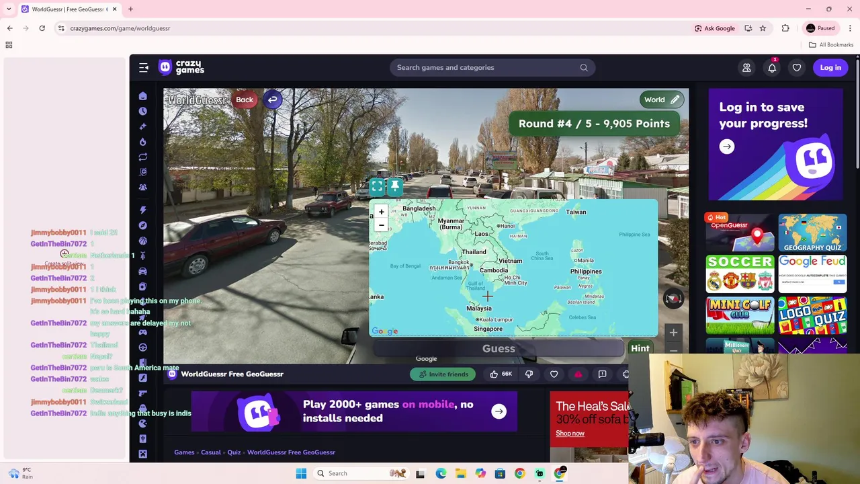
Task: Open Windows Start menu
Action: point(301,473)
